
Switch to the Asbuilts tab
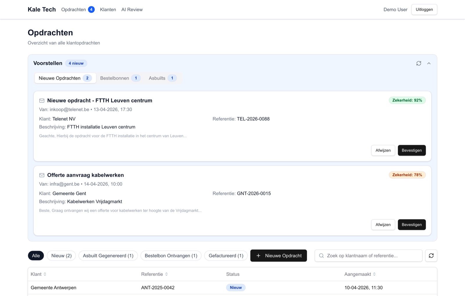(162, 78)
